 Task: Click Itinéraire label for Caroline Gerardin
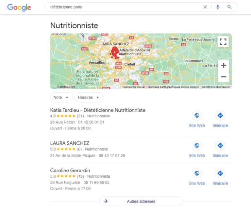[x=220, y=183]
